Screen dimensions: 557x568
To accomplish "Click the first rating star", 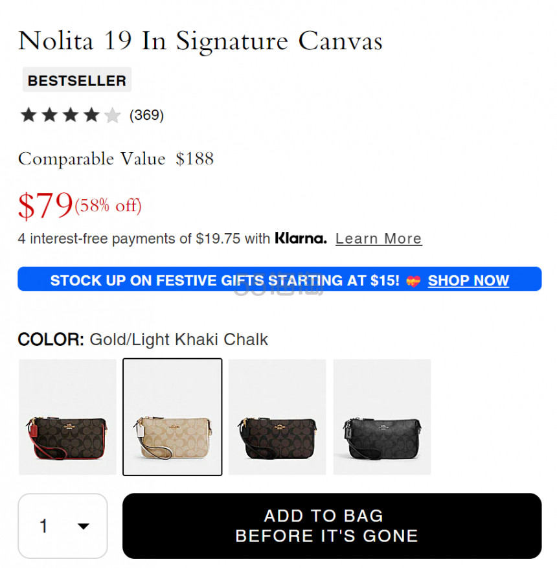I will click(x=28, y=115).
